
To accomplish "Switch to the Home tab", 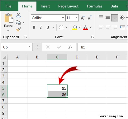I will [27, 6].
